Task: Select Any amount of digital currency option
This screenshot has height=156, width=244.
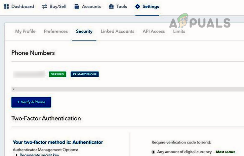Action: pos(154,152)
